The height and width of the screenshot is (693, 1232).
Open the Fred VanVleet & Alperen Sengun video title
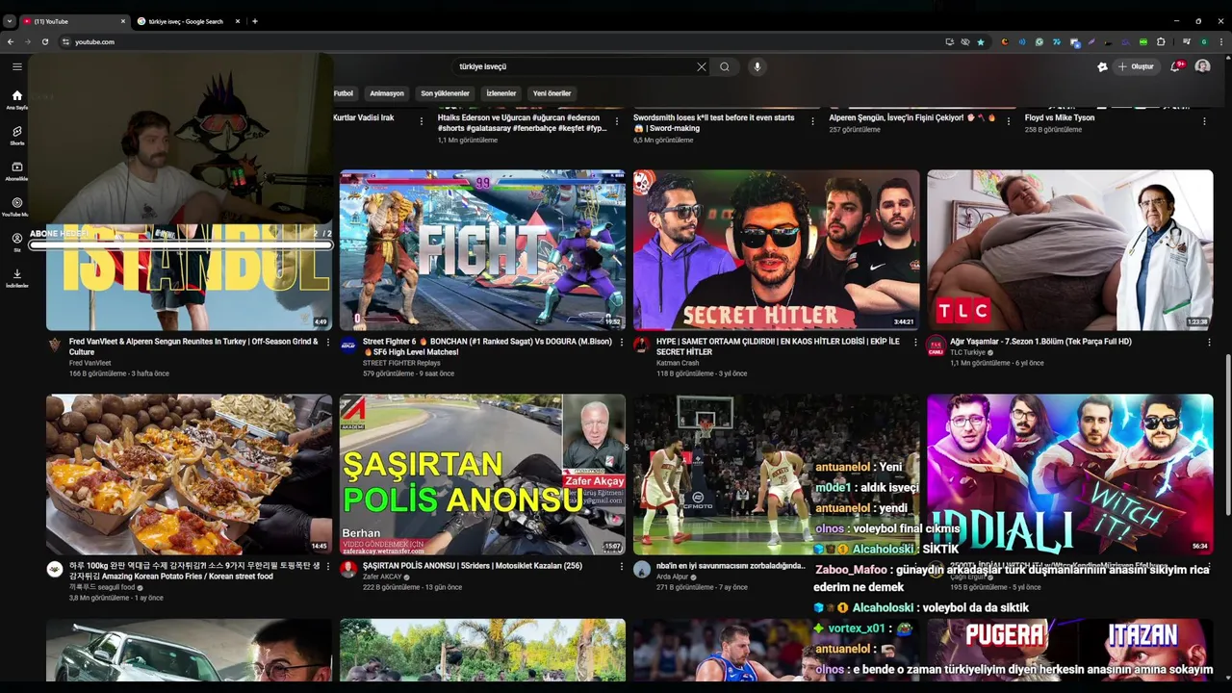coord(193,346)
